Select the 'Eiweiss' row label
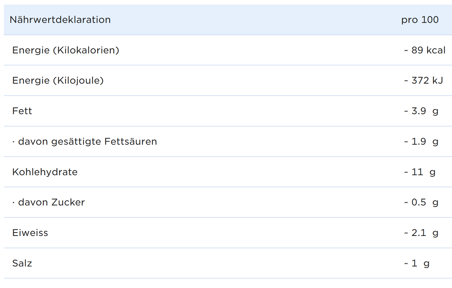The height and width of the screenshot is (288, 452). pyautogui.click(x=30, y=233)
